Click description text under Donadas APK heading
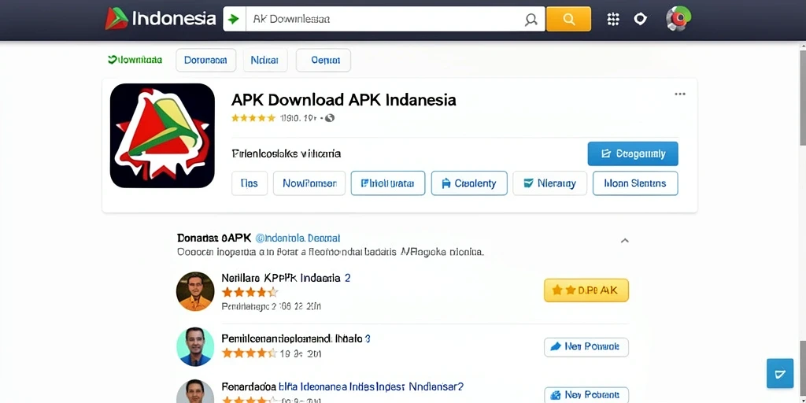The height and width of the screenshot is (403, 806). pyautogui.click(x=331, y=253)
